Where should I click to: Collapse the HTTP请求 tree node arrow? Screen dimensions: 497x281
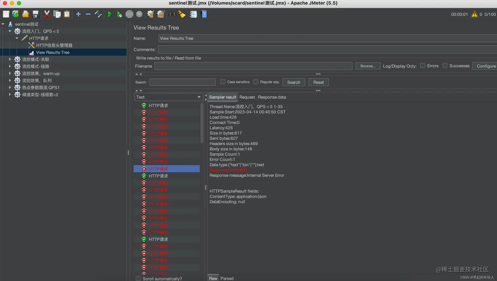point(17,38)
